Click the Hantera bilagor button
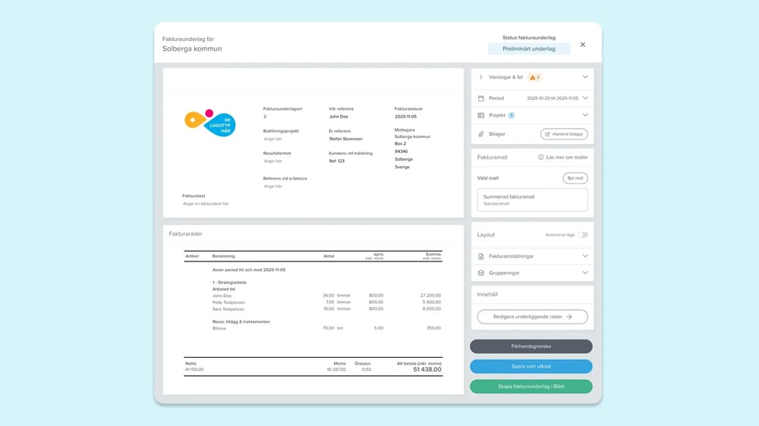 pos(564,134)
